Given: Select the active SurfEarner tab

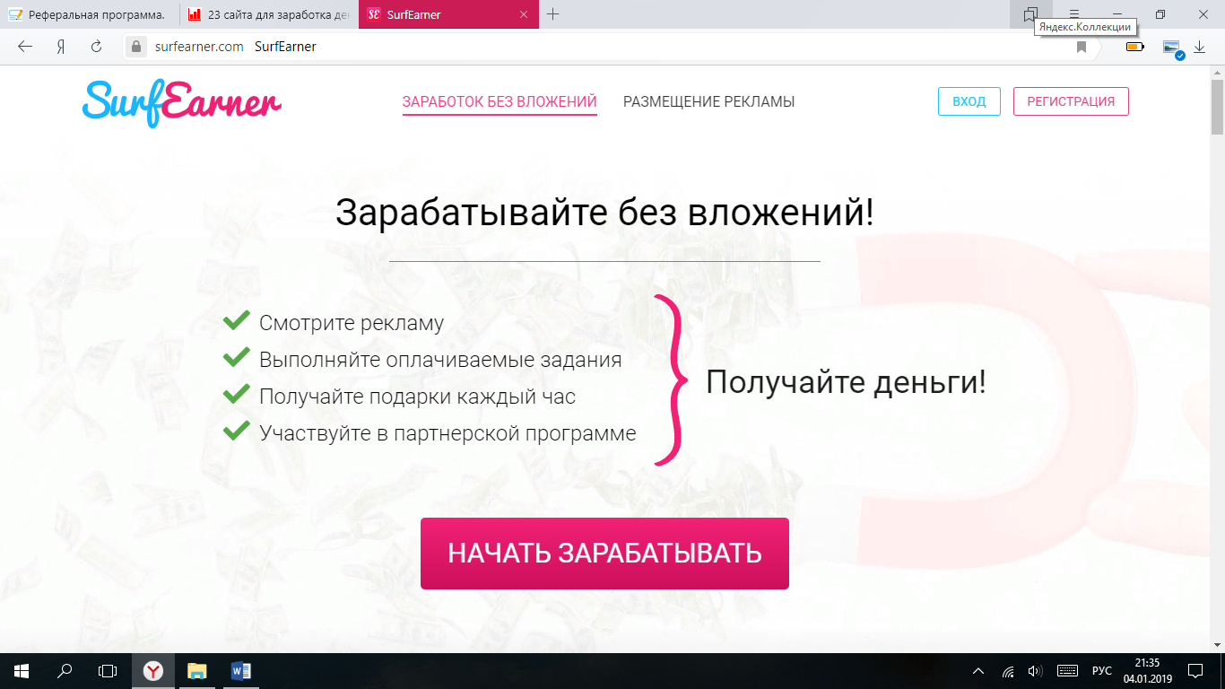Looking at the screenshot, I should tap(448, 14).
